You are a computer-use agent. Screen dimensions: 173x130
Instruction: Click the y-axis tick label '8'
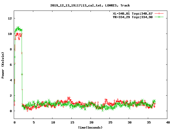11,49
